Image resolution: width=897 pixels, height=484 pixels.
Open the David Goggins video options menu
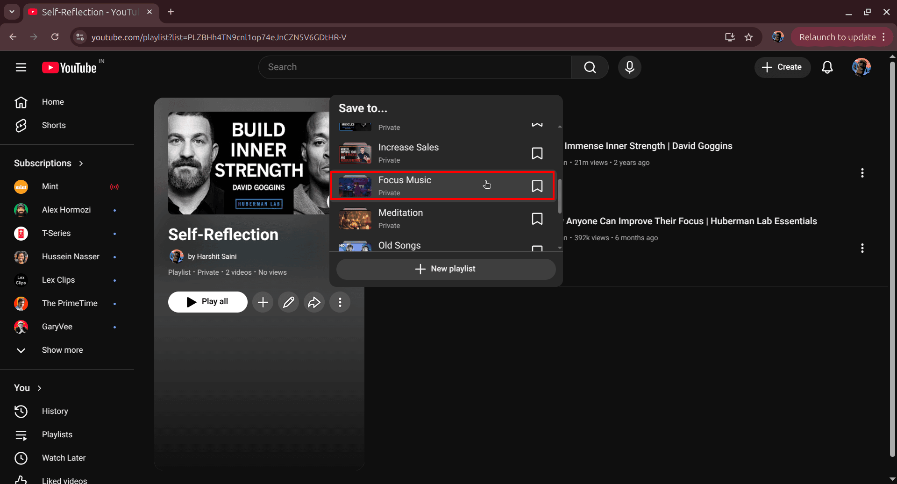(862, 172)
